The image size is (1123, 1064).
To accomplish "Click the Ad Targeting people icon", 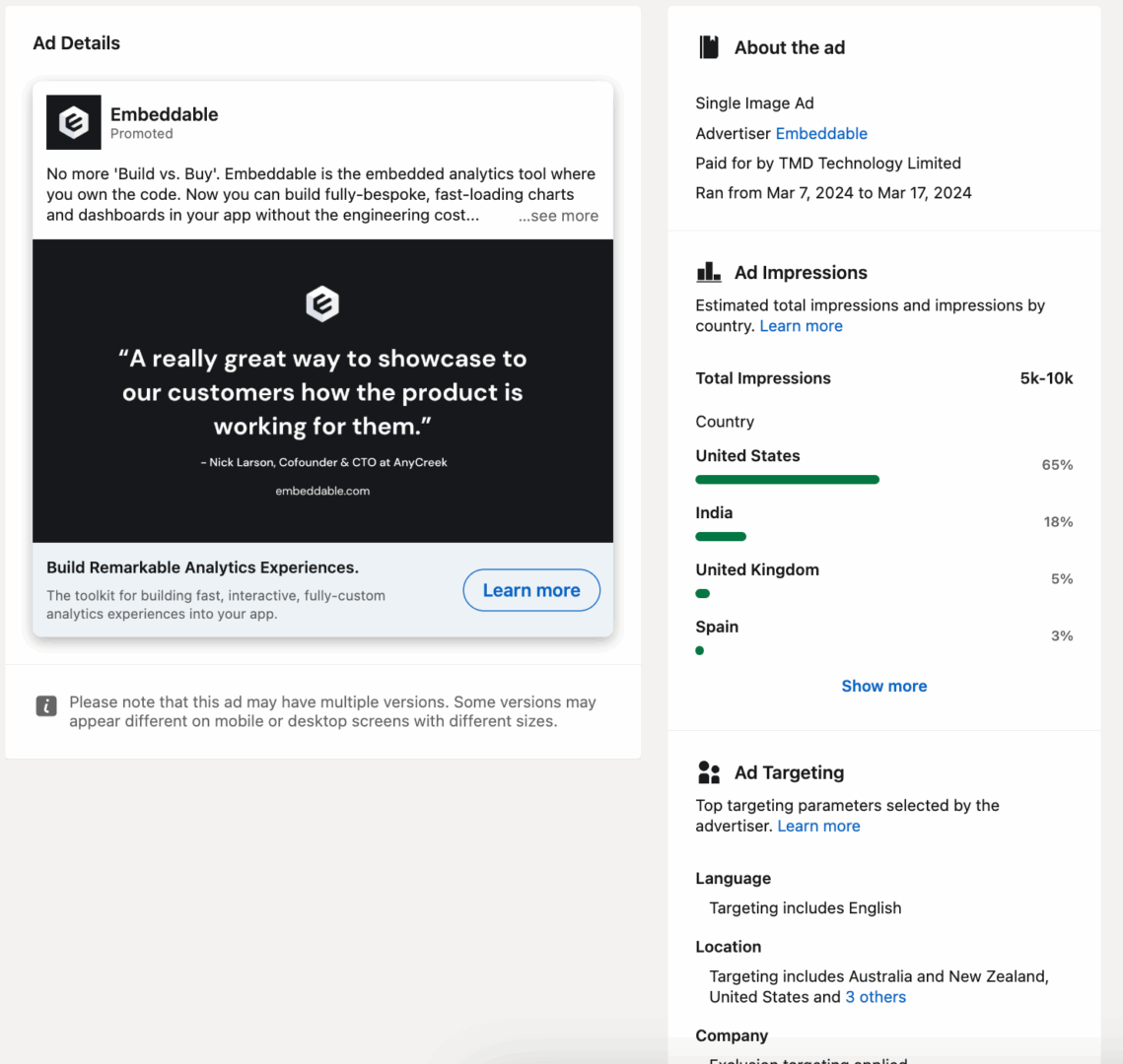I will 709,772.
